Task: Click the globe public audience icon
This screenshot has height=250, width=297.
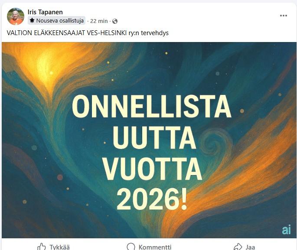Action: (x=115, y=21)
